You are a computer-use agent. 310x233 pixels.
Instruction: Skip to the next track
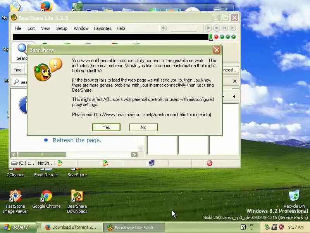(x=233, y=28)
